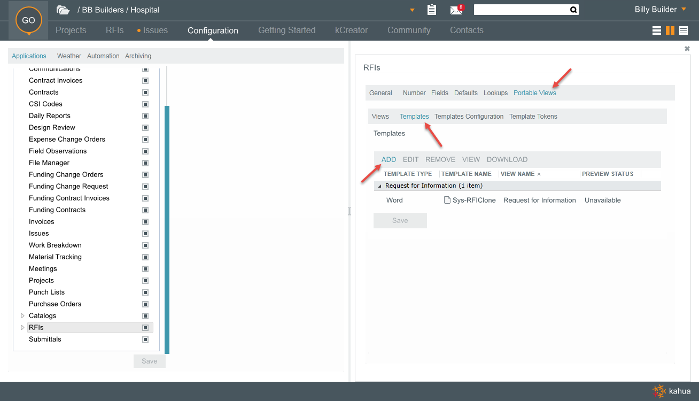
Task: Expand the Catalogs tree node
Action: pos(22,316)
